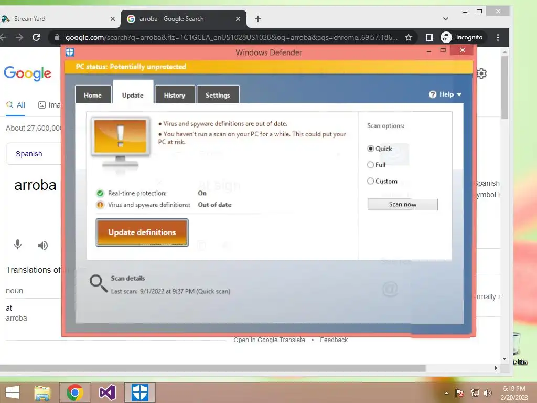
Task: Click the Update definitions button
Action: coord(142,232)
